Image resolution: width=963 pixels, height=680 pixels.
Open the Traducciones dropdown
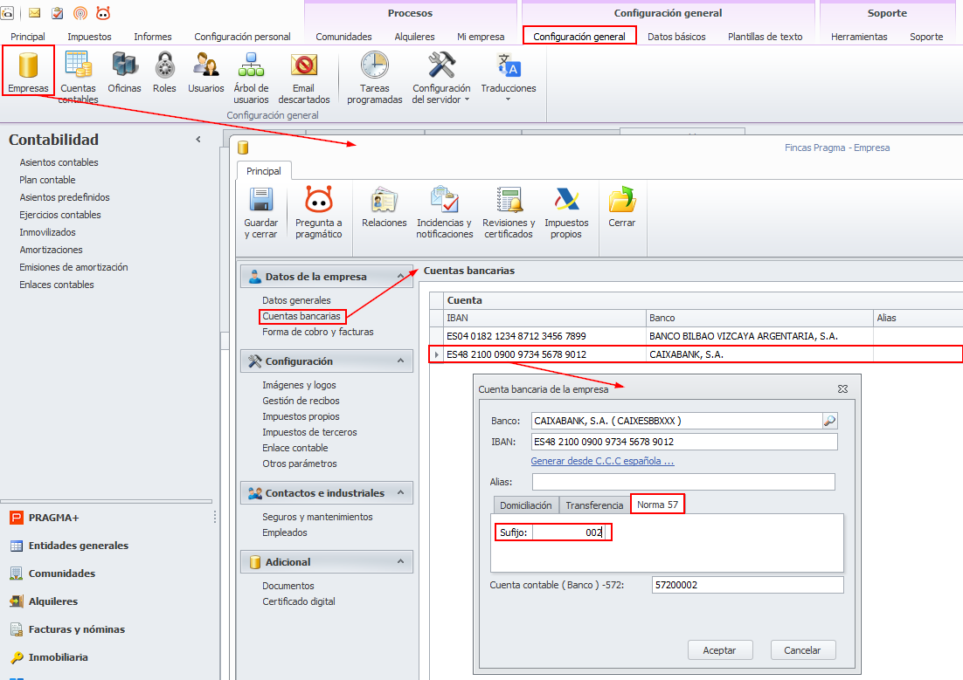click(x=509, y=77)
